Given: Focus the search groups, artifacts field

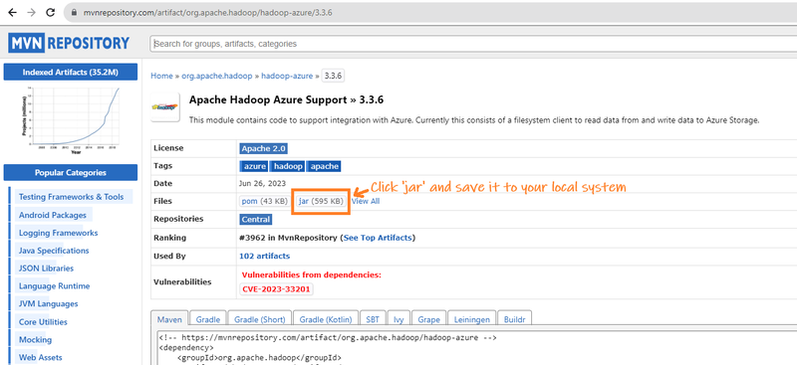Looking at the screenshot, I should point(472,44).
